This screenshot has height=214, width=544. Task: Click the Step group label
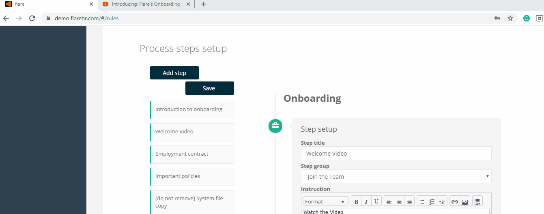(x=315, y=166)
